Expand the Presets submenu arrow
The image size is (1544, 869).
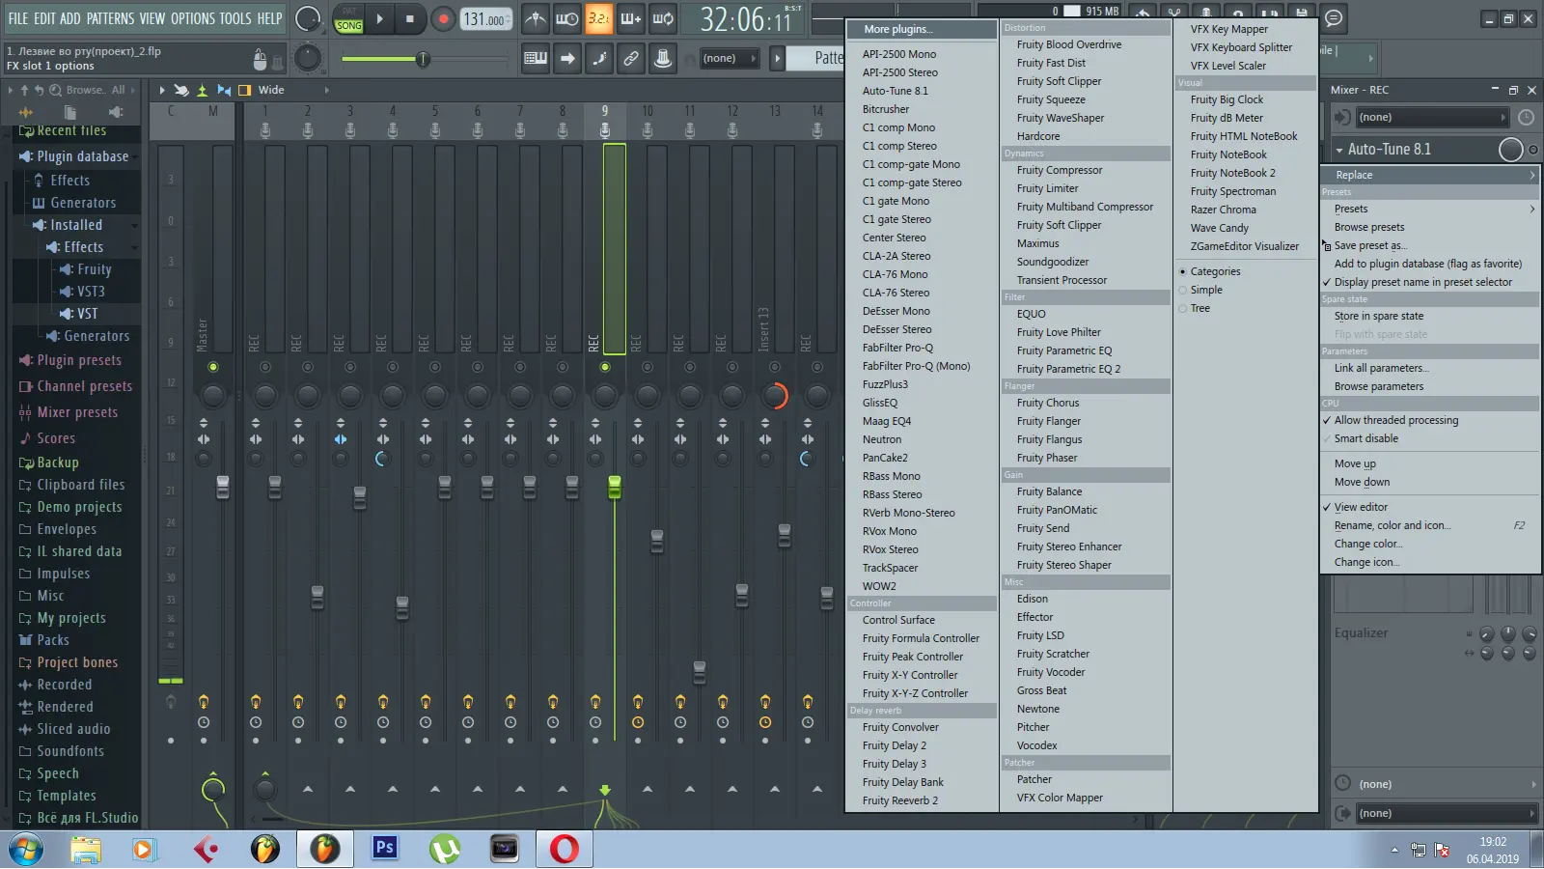click(1531, 209)
